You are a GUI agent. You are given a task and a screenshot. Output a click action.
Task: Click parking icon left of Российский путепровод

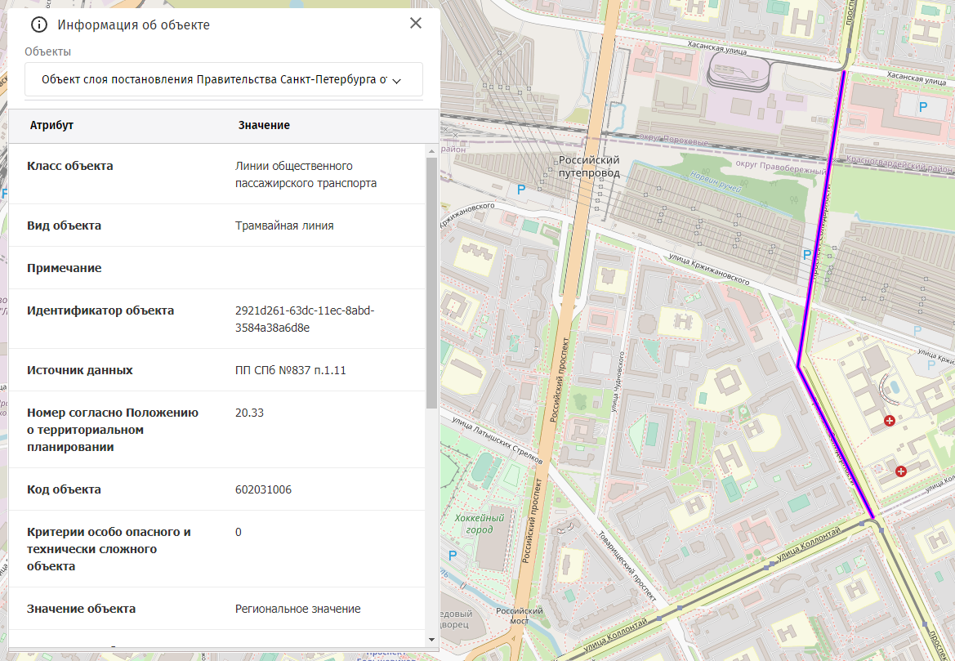coord(522,190)
